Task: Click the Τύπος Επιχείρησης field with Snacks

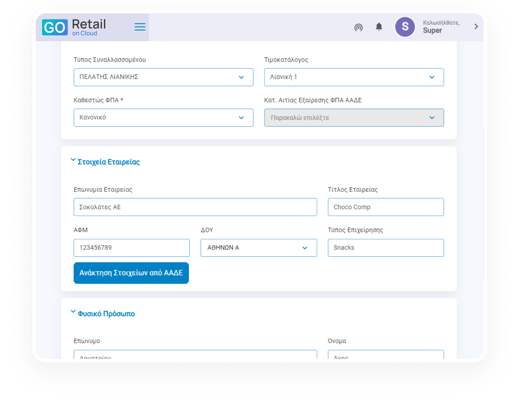Action: pyautogui.click(x=386, y=248)
